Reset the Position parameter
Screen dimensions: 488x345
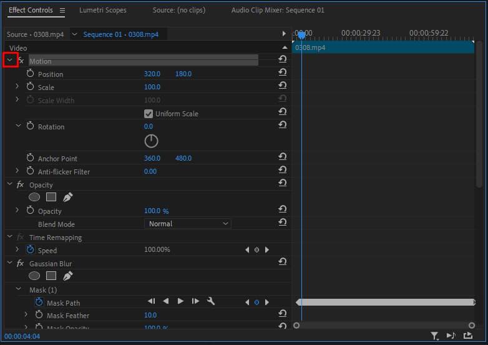pos(282,73)
